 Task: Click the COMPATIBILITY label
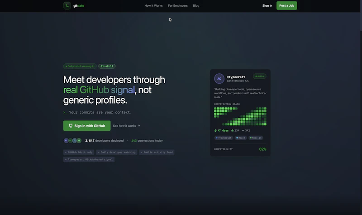[x=223, y=149]
